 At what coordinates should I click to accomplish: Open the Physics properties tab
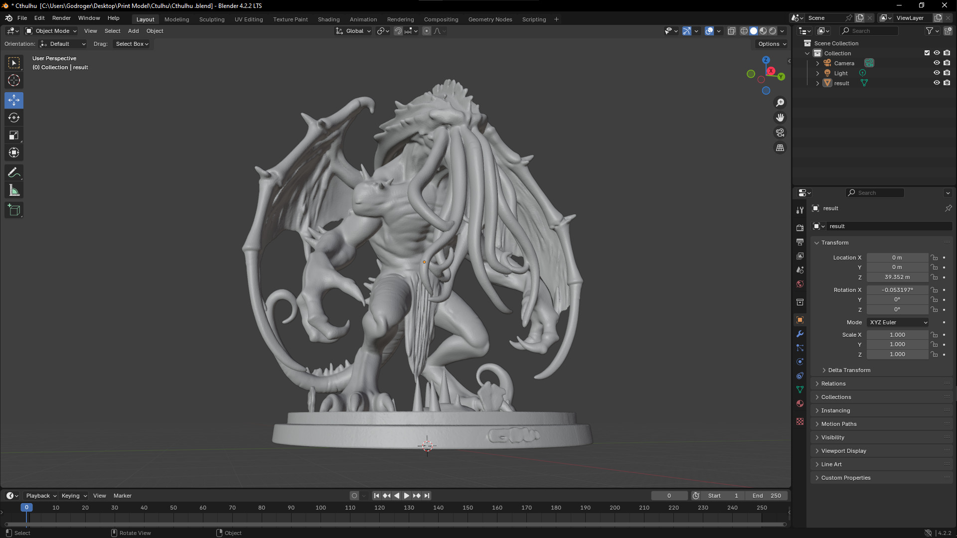click(800, 362)
